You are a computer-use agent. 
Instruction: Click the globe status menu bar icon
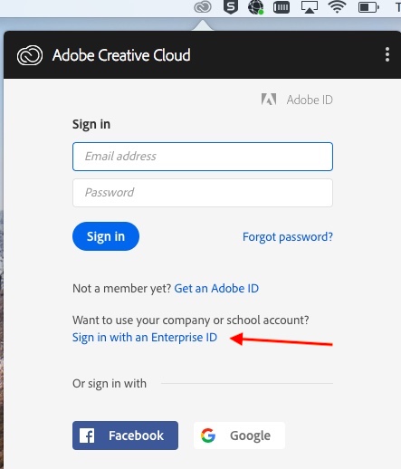point(255,7)
